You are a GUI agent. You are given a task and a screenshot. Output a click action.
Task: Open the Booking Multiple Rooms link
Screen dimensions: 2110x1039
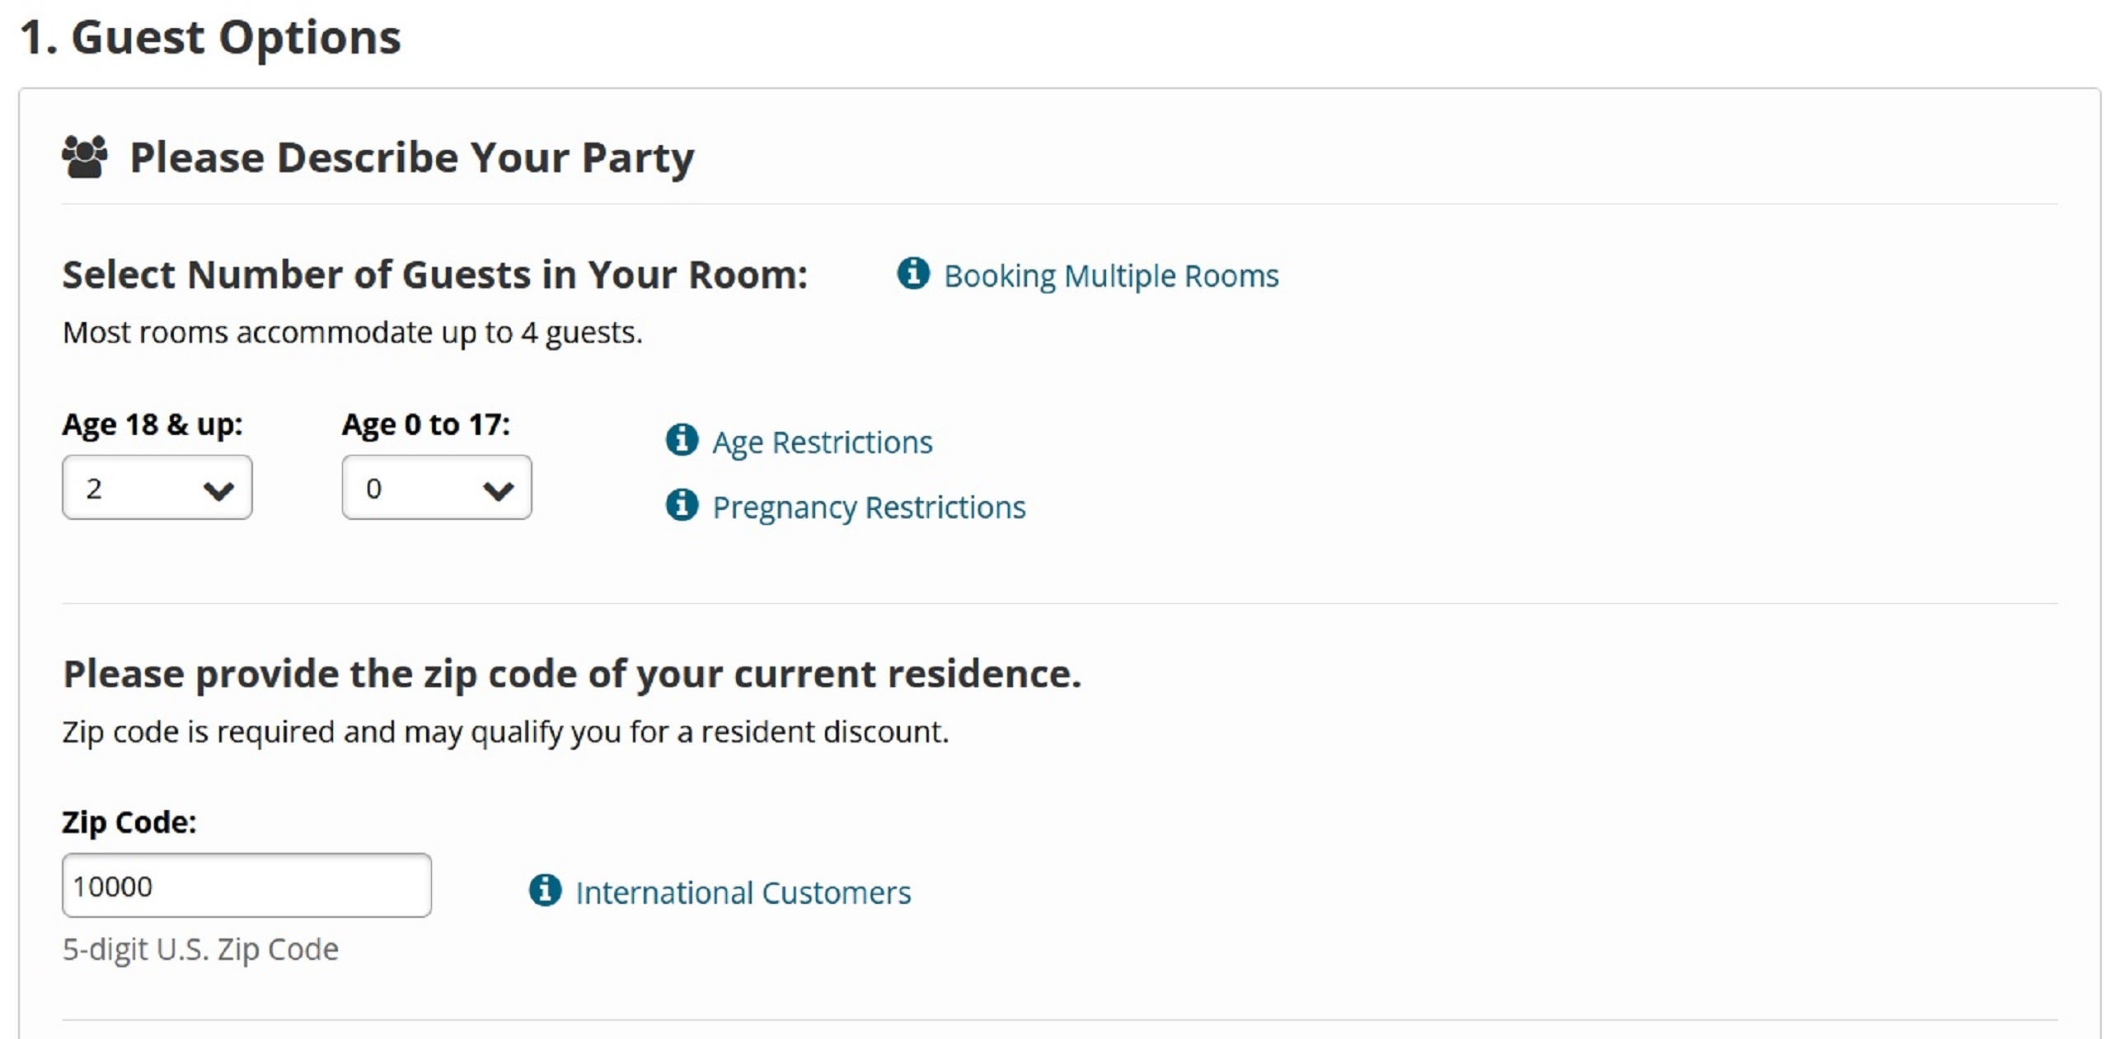[x=1111, y=276]
